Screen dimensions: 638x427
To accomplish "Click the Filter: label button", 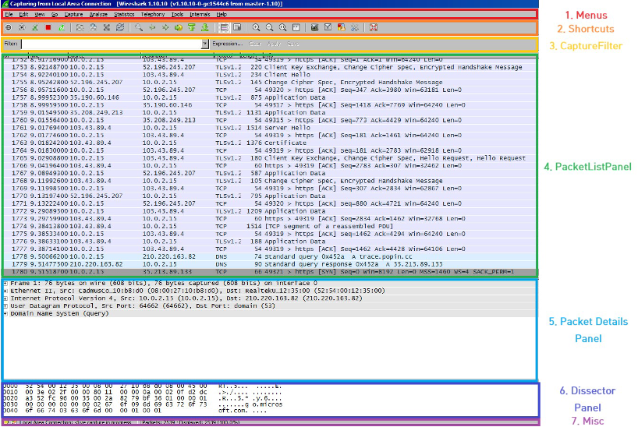I will point(11,44).
